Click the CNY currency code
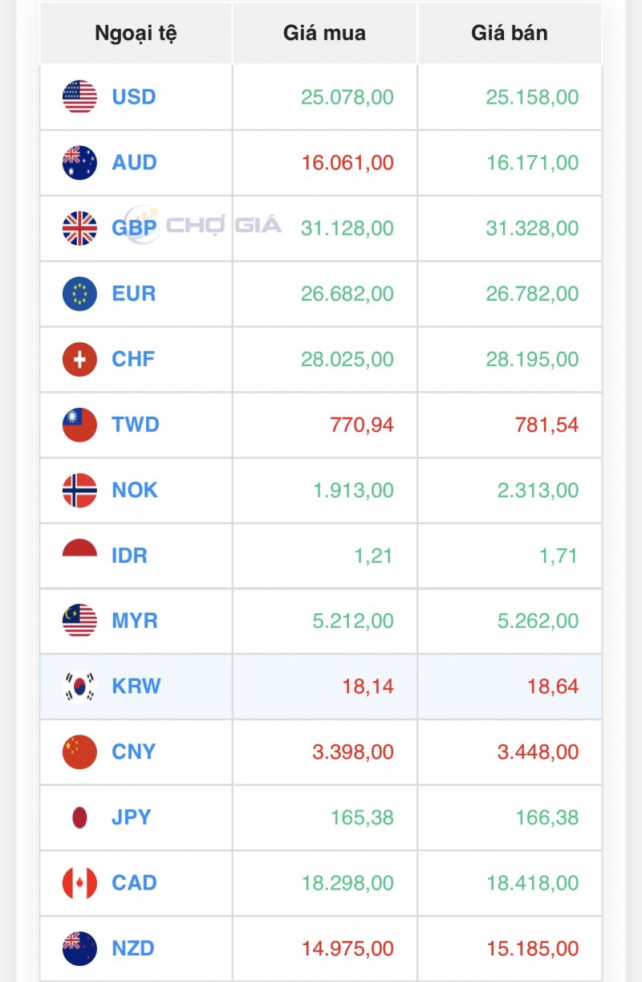 pyautogui.click(x=134, y=752)
